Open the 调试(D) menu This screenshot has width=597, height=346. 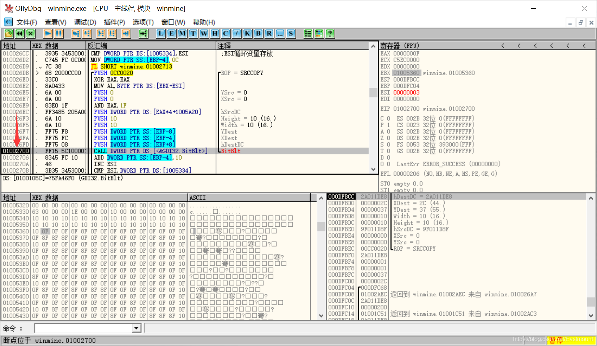click(85, 22)
